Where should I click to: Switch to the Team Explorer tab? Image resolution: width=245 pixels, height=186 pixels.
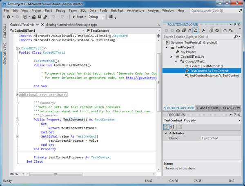tap(209, 108)
